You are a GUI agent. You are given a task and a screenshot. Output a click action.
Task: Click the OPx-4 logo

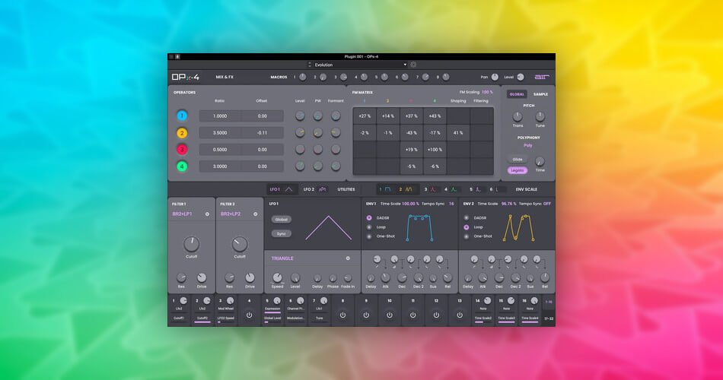click(186, 78)
